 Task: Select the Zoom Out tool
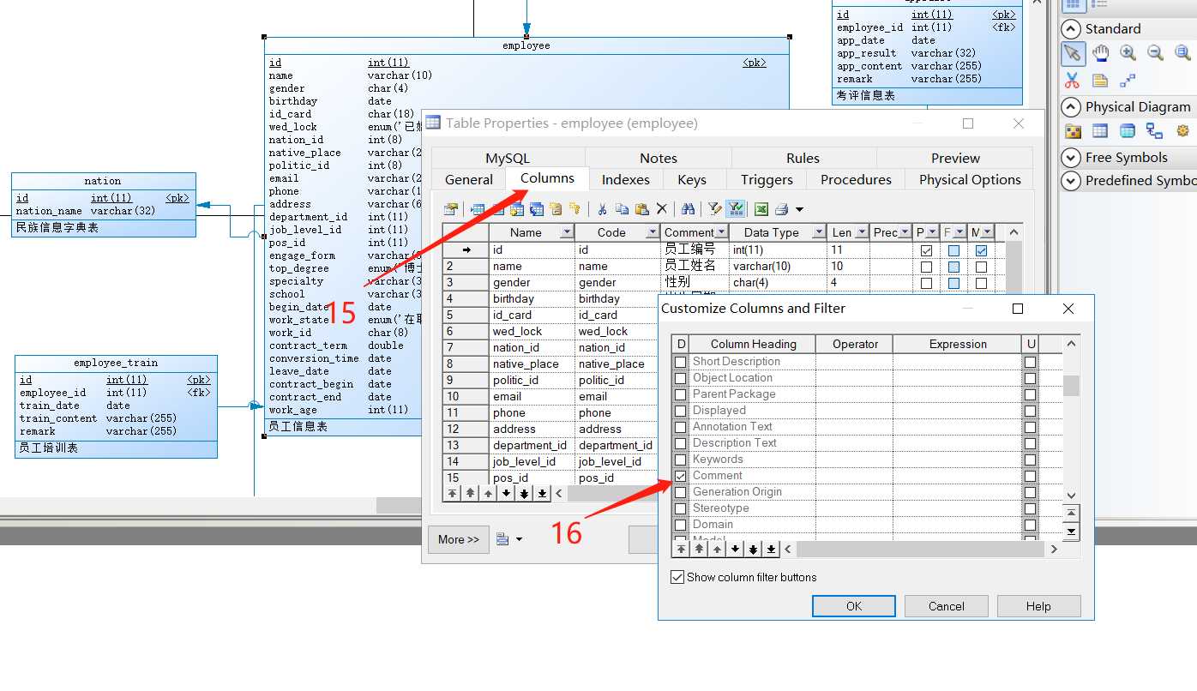(1155, 53)
